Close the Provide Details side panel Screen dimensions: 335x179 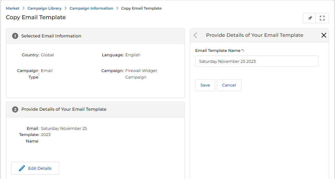[x=324, y=35]
